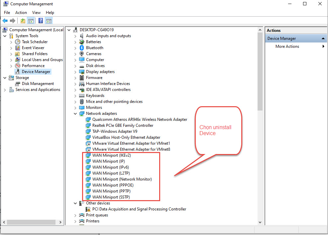
Task: Open the Help menu
Action: [50, 13]
